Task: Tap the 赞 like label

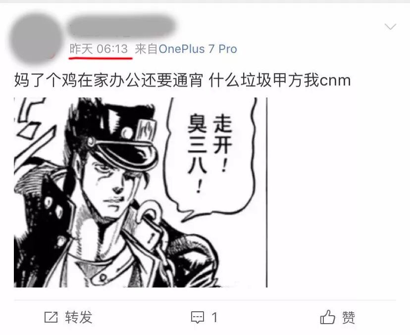Action: tap(349, 318)
